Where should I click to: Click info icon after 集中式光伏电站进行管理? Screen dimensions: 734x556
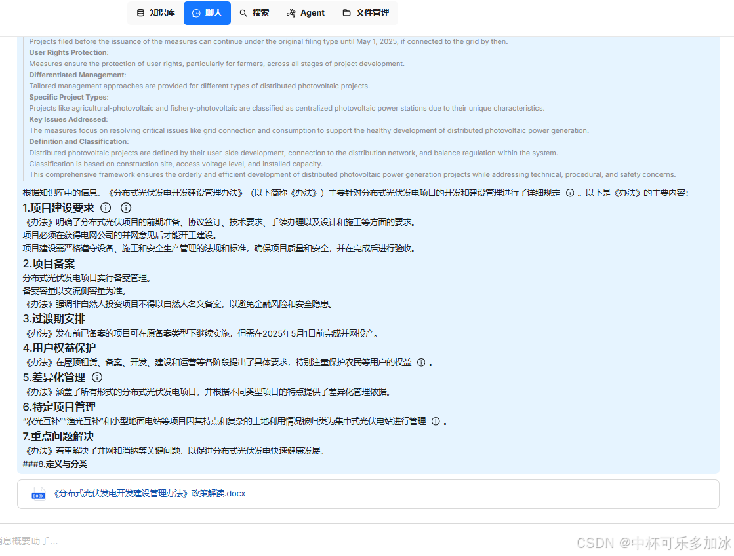[x=436, y=422]
